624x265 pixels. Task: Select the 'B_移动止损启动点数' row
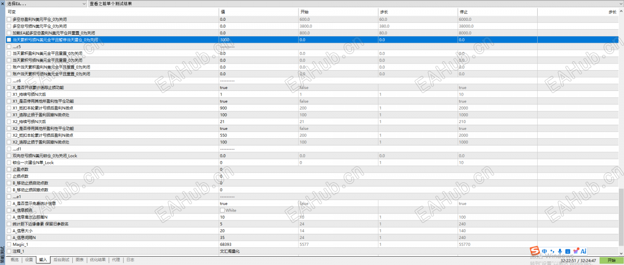[312, 183]
